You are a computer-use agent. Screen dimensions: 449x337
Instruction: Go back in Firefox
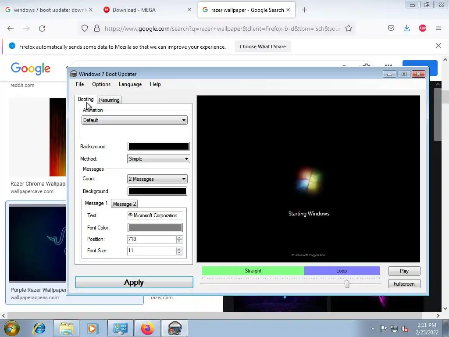tap(11, 28)
